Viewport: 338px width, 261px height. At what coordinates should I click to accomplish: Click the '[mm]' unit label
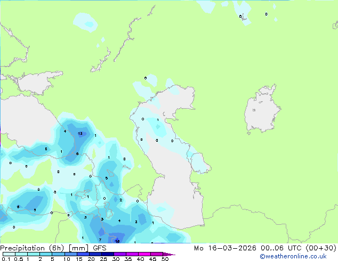click(x=78, y=248)
